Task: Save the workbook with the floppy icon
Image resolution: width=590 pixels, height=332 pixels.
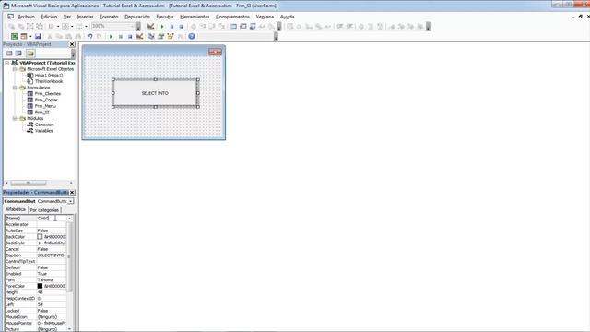Action: point(38,36)
